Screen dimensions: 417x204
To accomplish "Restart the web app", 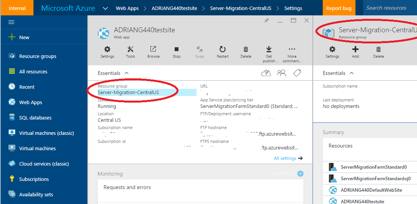I will 223,52.
